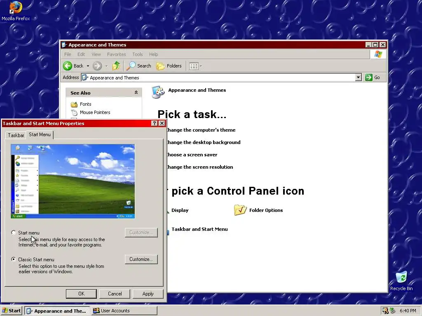Open Change the desktop background task
422x316 pixels.
pyautogui.click(x=203, y=142)
